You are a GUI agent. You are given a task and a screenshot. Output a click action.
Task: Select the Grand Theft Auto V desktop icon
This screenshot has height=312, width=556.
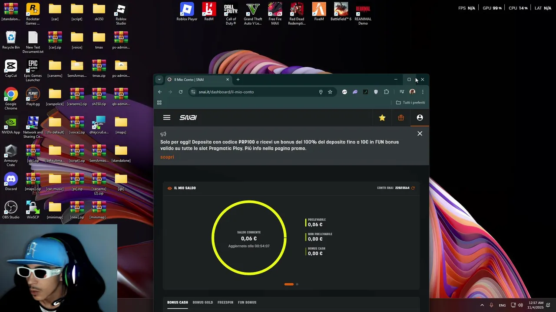(x=253, y=14)
